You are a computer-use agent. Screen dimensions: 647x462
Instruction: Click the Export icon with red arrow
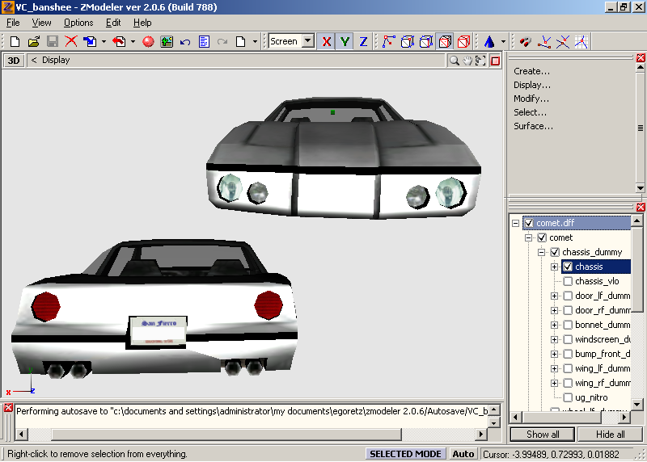119,42
